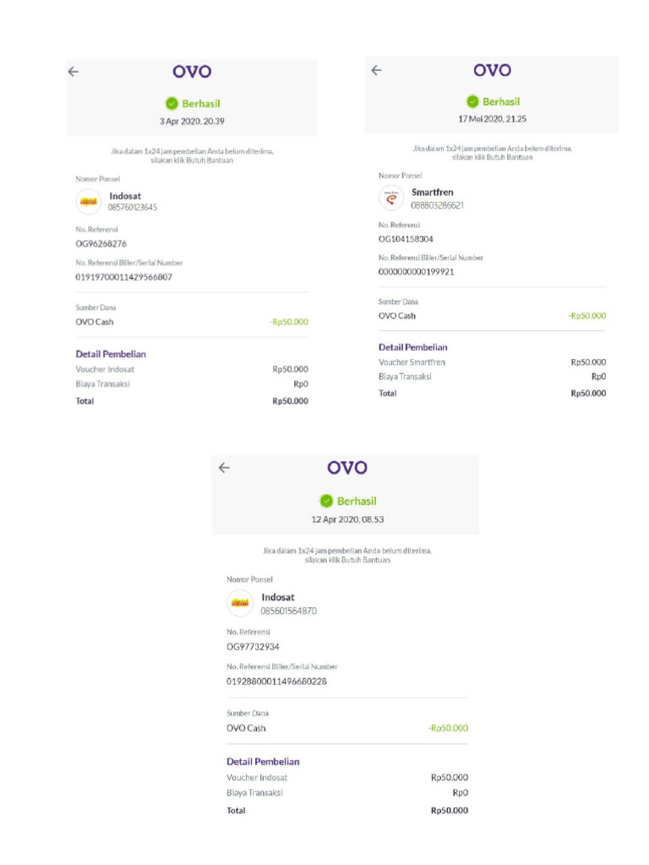Click Indosat logo beside number 085760123645
This screenshot has width=649, height=865.
89,201
